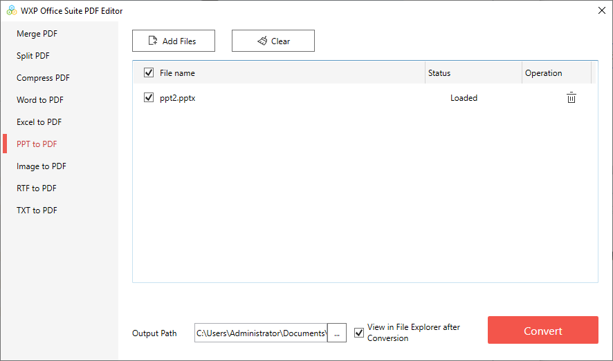This screenshot has width=613, height=361.
Task: Click the Add Files button
Action: 174,41
